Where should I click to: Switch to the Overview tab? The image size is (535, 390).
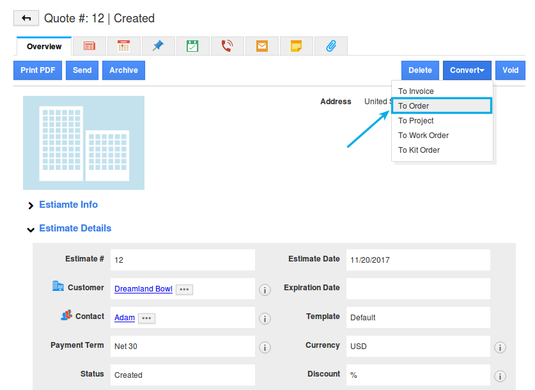tap(44, 47)
